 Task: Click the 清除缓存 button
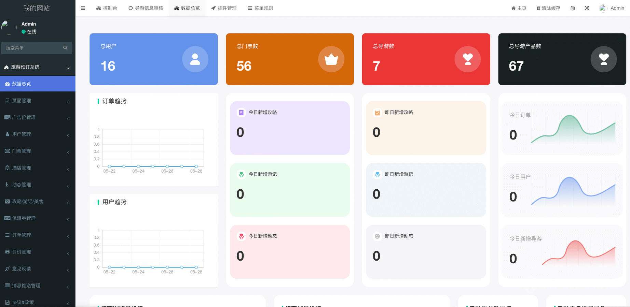548,8
